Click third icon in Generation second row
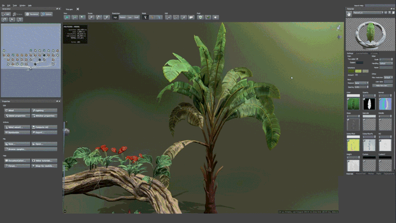The image size is (396, 223). [20, 19]
